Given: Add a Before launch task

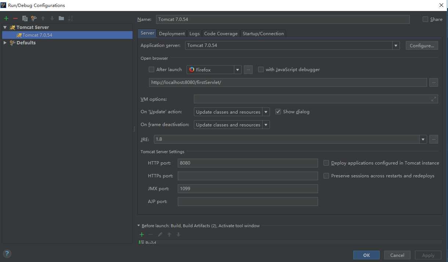Looking at the screenshot, I should (x=142, y=235).
